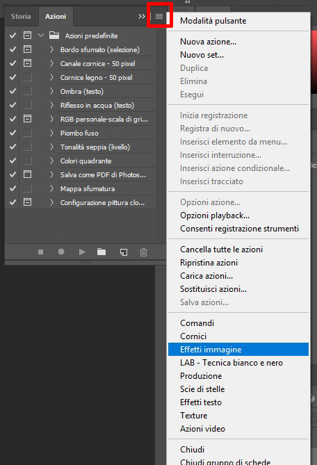Toggle dialog box for Piombo fuso
317x465 pixels.
tap(27, 133)
